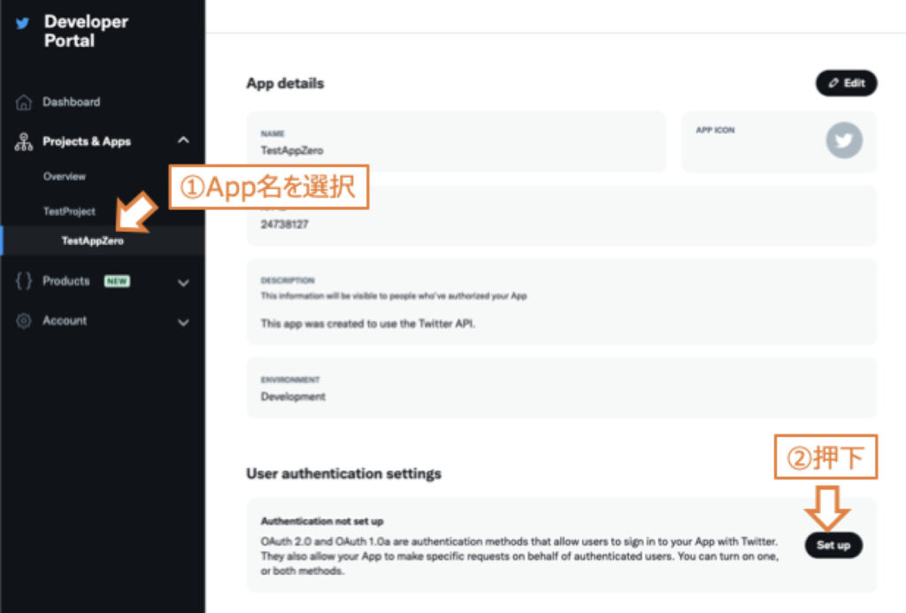Click the Twitter bird logo
Viewport: 906px width, 613px height.
coord(22,23)
